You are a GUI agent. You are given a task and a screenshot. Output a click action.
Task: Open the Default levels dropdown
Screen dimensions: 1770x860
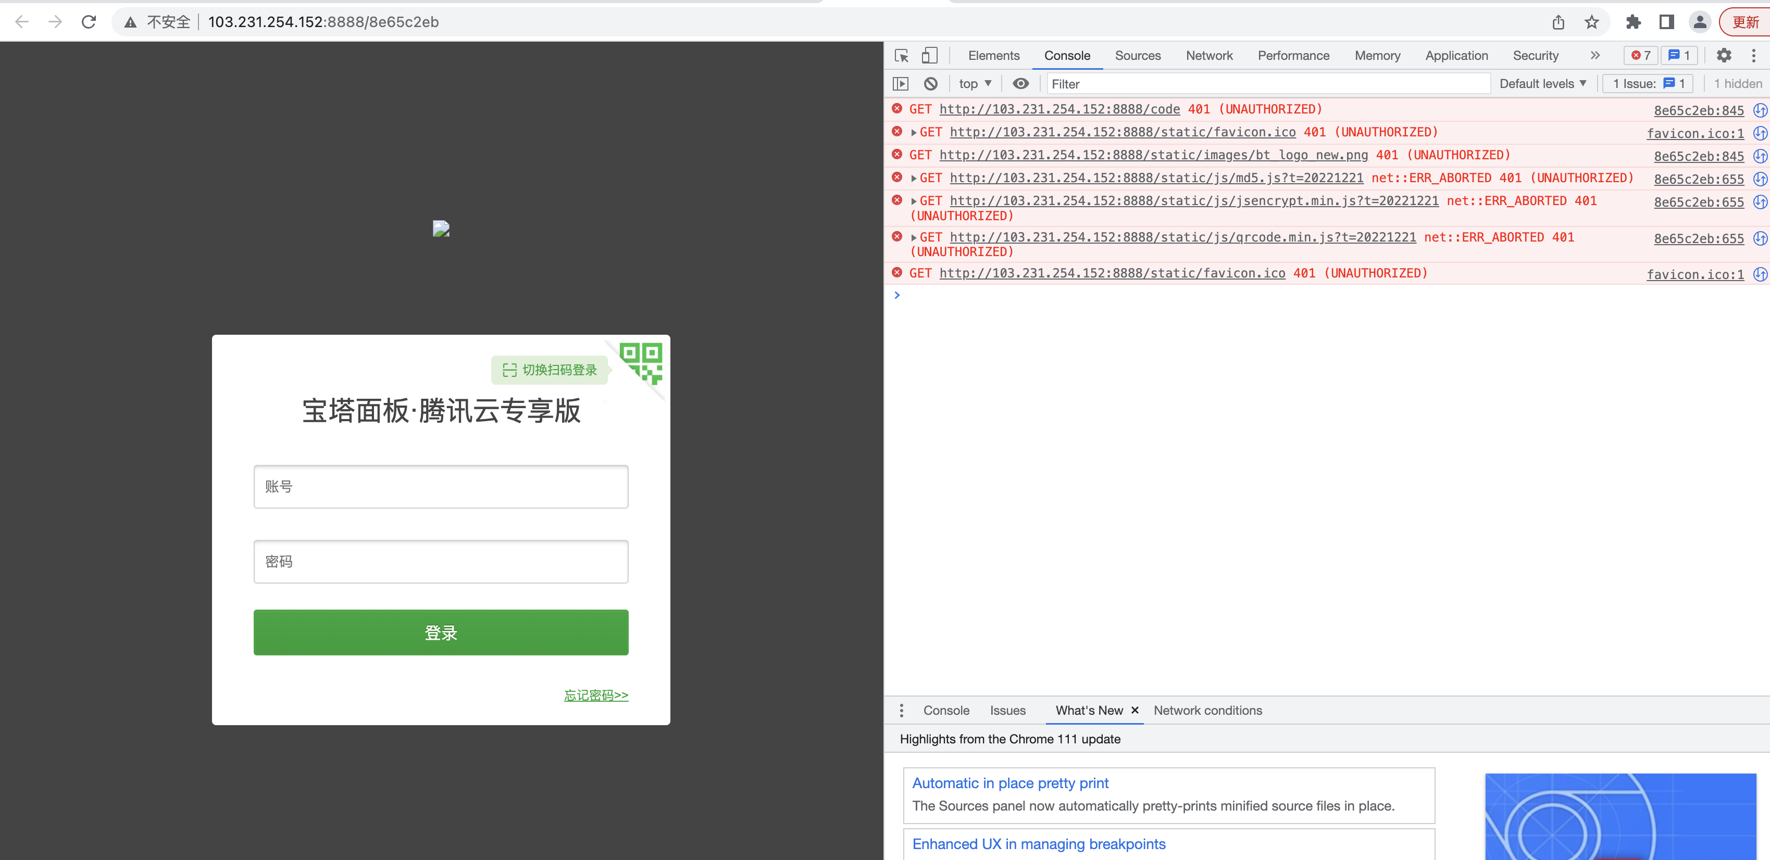click(x=1542, y=84)
